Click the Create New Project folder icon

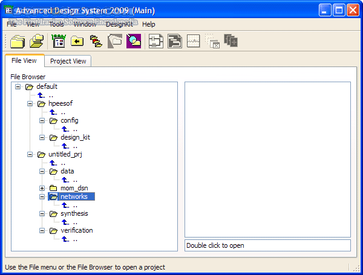[x=16, y=41]
